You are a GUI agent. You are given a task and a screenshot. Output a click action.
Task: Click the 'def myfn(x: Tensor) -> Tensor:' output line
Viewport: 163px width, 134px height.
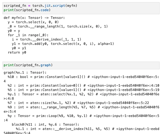point(34,18)
